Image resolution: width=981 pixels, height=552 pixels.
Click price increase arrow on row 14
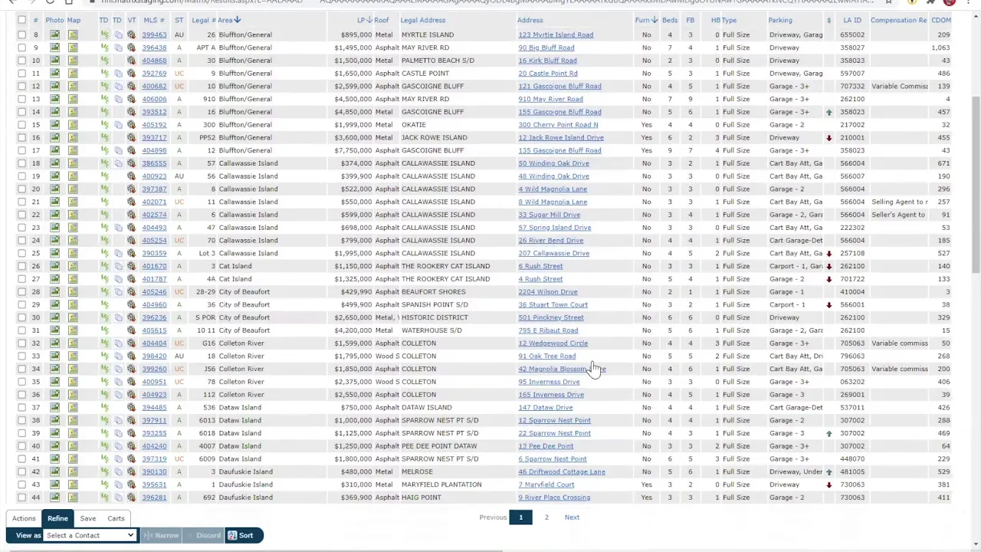tap(828, 112)
